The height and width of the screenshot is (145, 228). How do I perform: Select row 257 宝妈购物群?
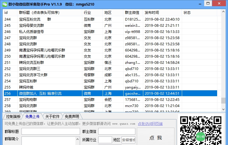tap(110, 100)
